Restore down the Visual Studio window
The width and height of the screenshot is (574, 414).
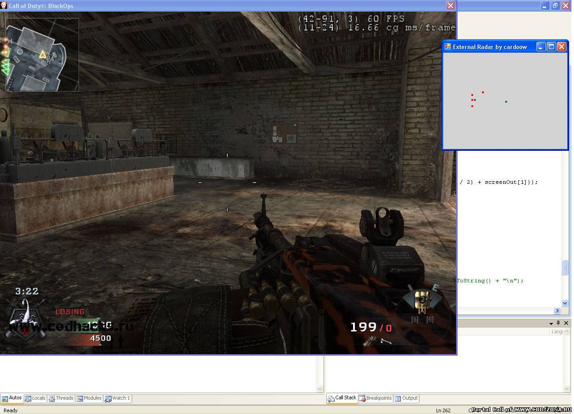555,5
